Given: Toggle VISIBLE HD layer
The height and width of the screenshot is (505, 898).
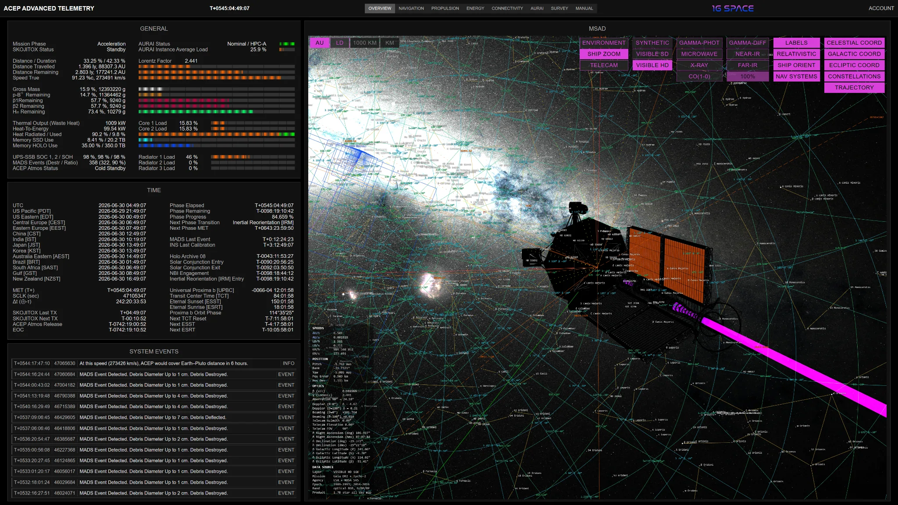Looking at the screenshot, I should pyautogui.click(x=652, y=65).
